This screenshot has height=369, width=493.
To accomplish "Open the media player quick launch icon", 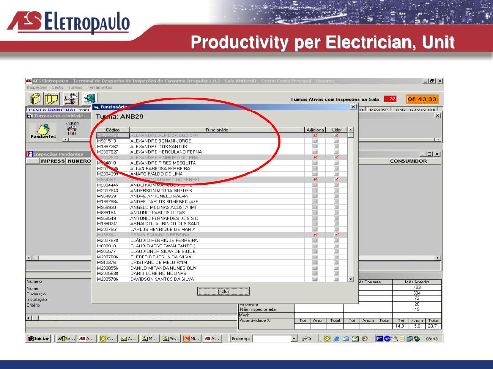I will pyautogui.click(x=365, y=339).
